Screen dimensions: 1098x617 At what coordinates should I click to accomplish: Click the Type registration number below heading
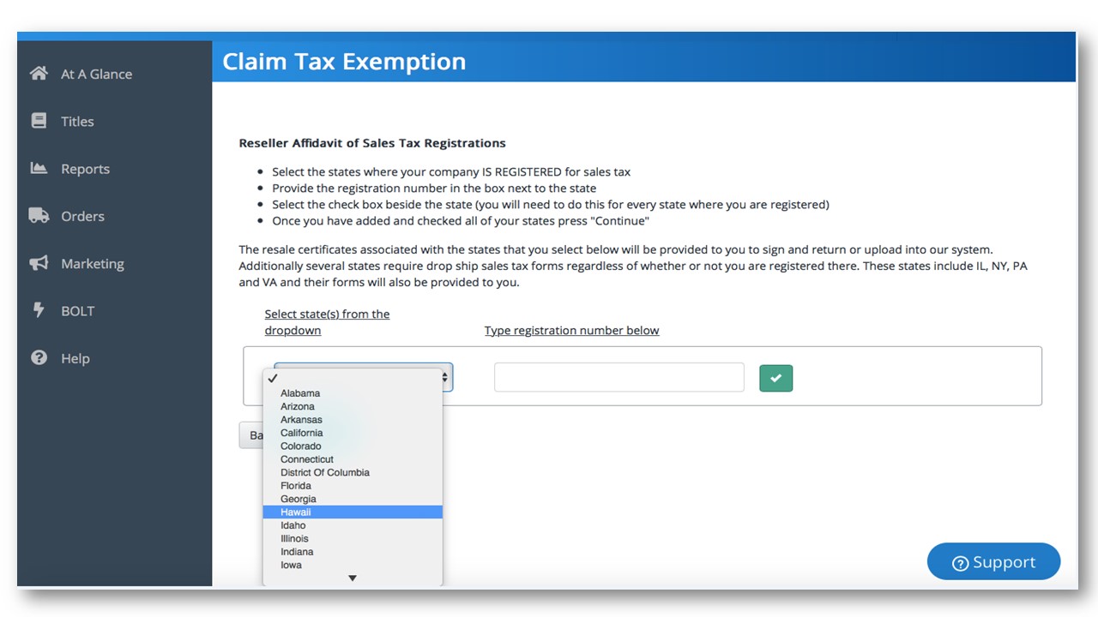point(571,330)
